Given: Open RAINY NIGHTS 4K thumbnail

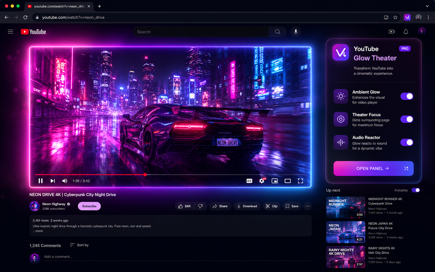Looking at the screenshot, I should tap(346, 257).
